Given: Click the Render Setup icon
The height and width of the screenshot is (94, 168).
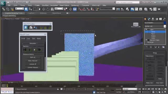Looking at the screenshot, I should [151, 9].
